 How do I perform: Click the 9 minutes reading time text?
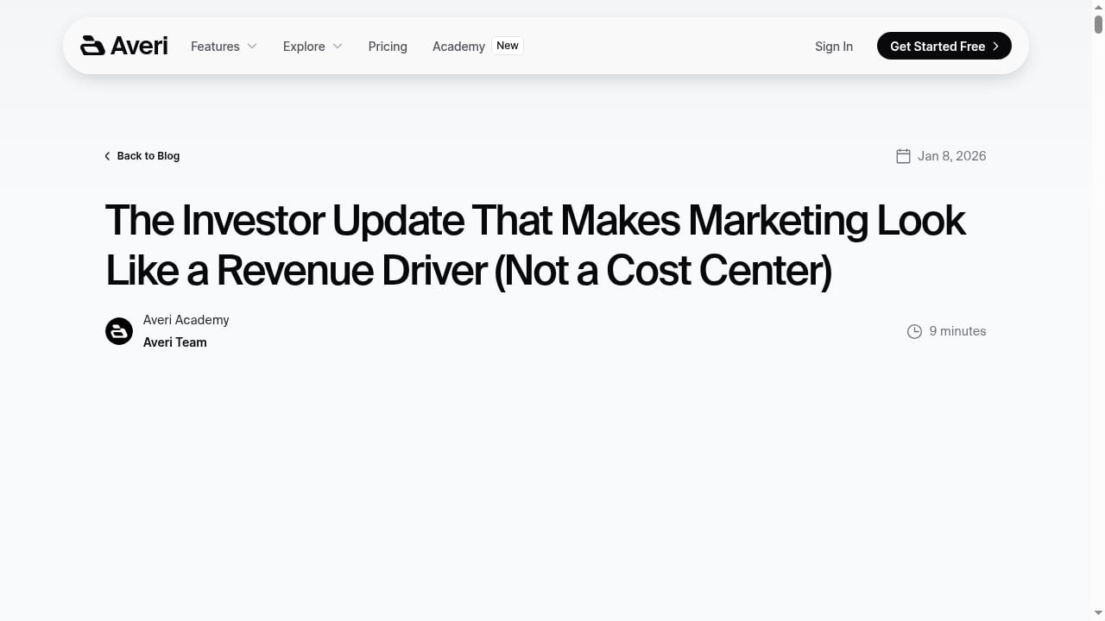point(957,331)
